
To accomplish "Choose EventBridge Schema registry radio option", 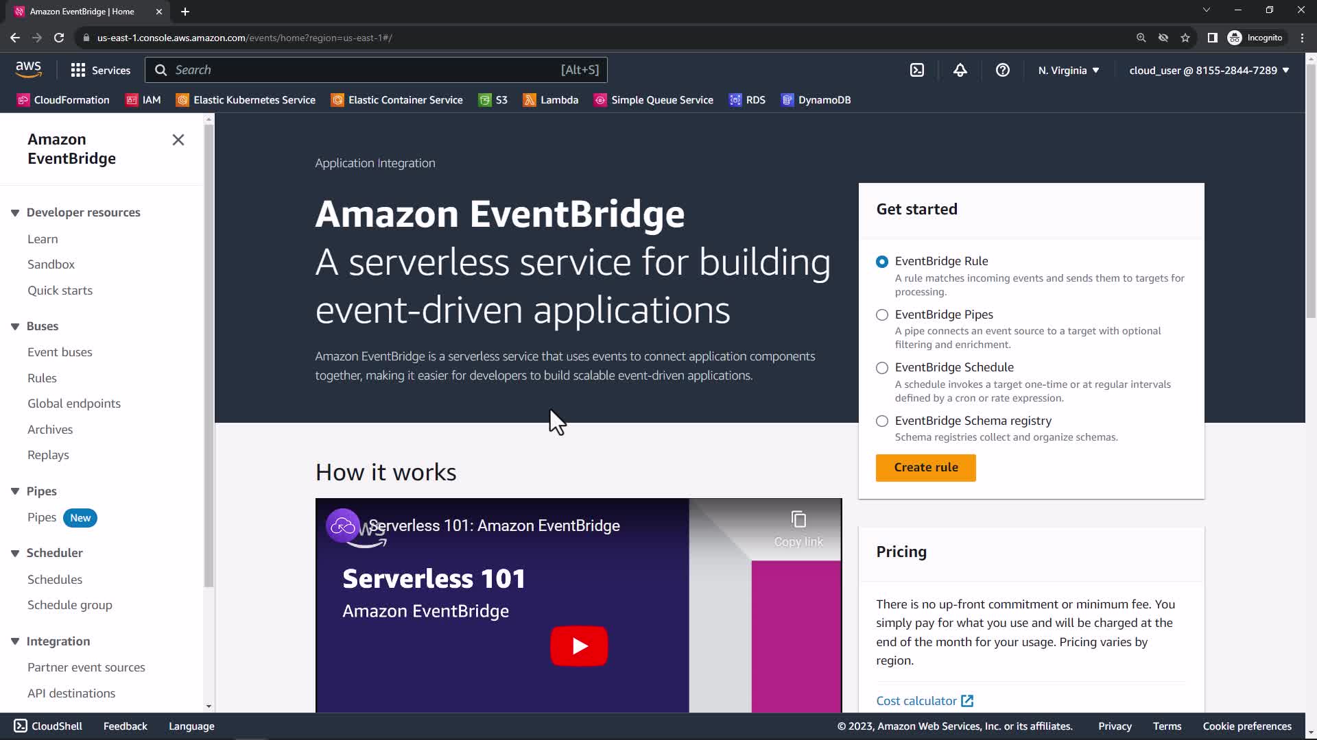I will (882, 421).
